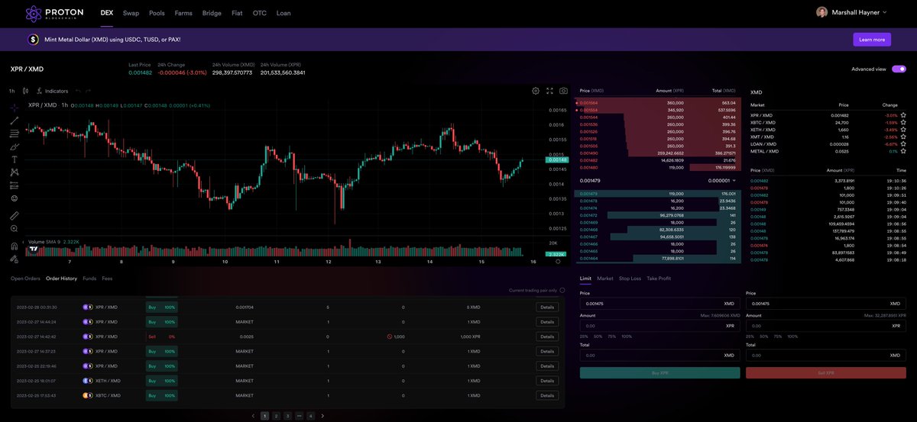
Task: Open the 1h timeframe selector
Action: (x=12, y=91)
